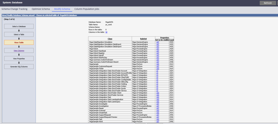Open 103 link for PegaSample-SimpleTask
The width and height of the screenshot is (278, 124).
pyautogui.click(x=158, y=113)
